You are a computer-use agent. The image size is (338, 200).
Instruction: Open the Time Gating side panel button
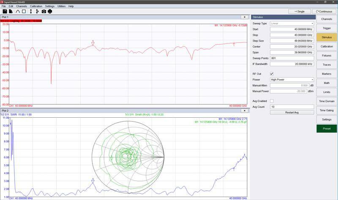pyautogui.click(x=327, y=110)
